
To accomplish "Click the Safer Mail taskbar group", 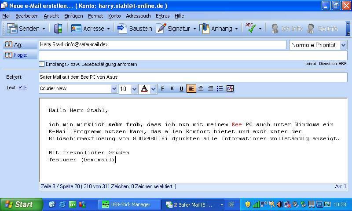I will 193,205.
